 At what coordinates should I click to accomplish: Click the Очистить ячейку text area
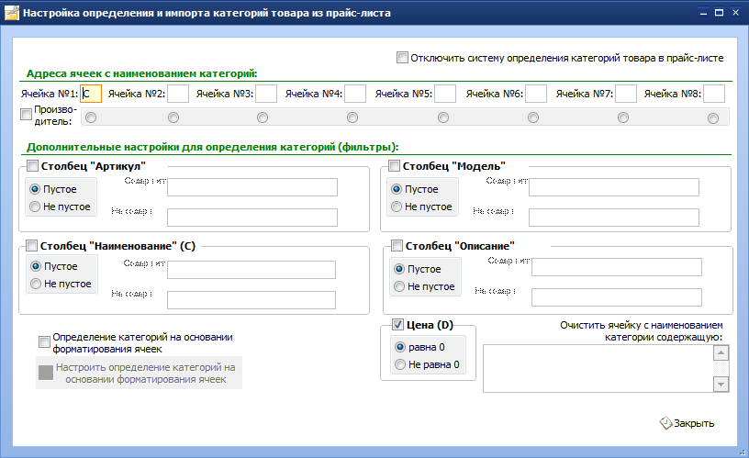point(598,369)
